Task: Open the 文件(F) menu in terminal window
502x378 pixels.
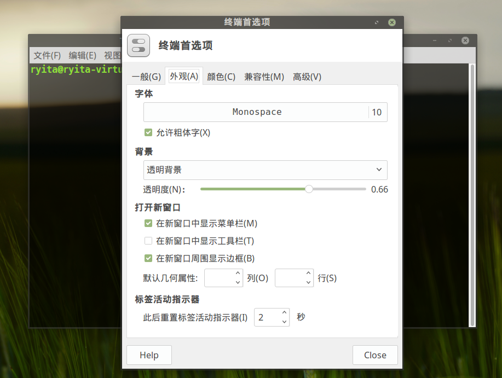Action: (x=47, y=56)
